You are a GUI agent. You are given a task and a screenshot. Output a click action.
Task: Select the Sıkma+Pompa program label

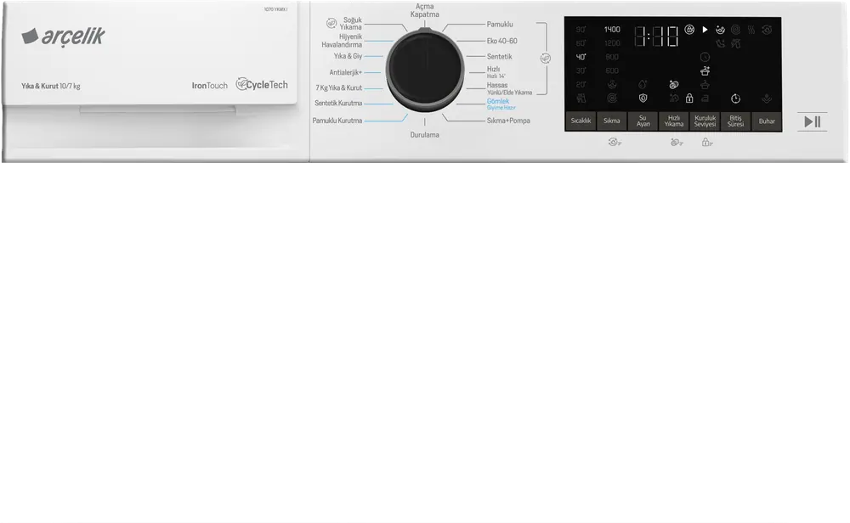click(x=508, y=121)
